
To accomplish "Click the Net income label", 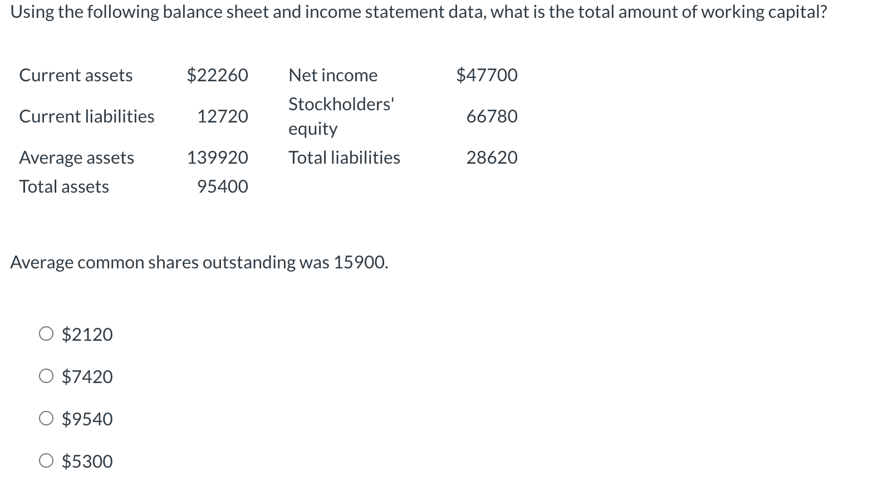I will click(332, 75).
